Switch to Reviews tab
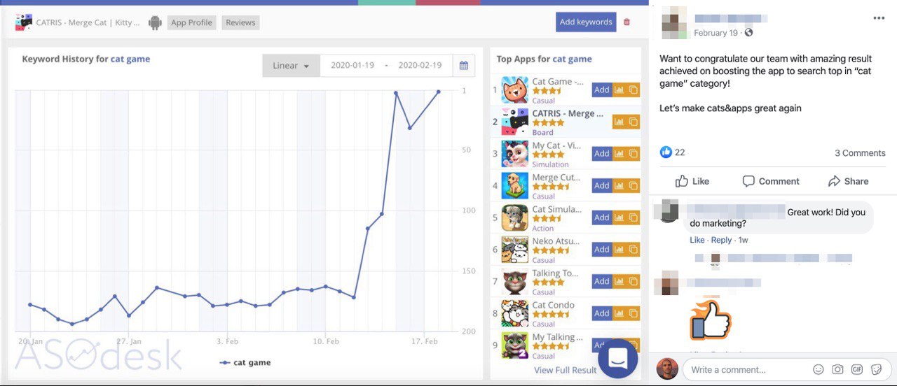The image size is (897, 386). [240, 22]
